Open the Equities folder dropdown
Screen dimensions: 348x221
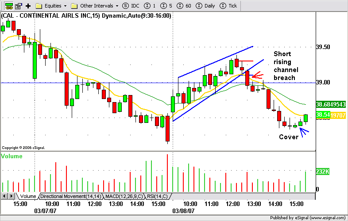65,6
